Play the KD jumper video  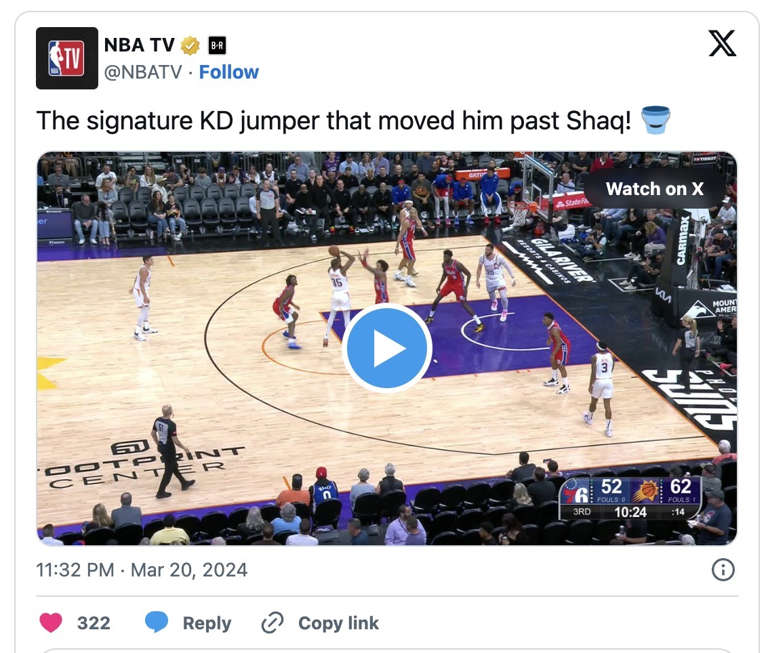pyautogui.click(x=386, y=348)
